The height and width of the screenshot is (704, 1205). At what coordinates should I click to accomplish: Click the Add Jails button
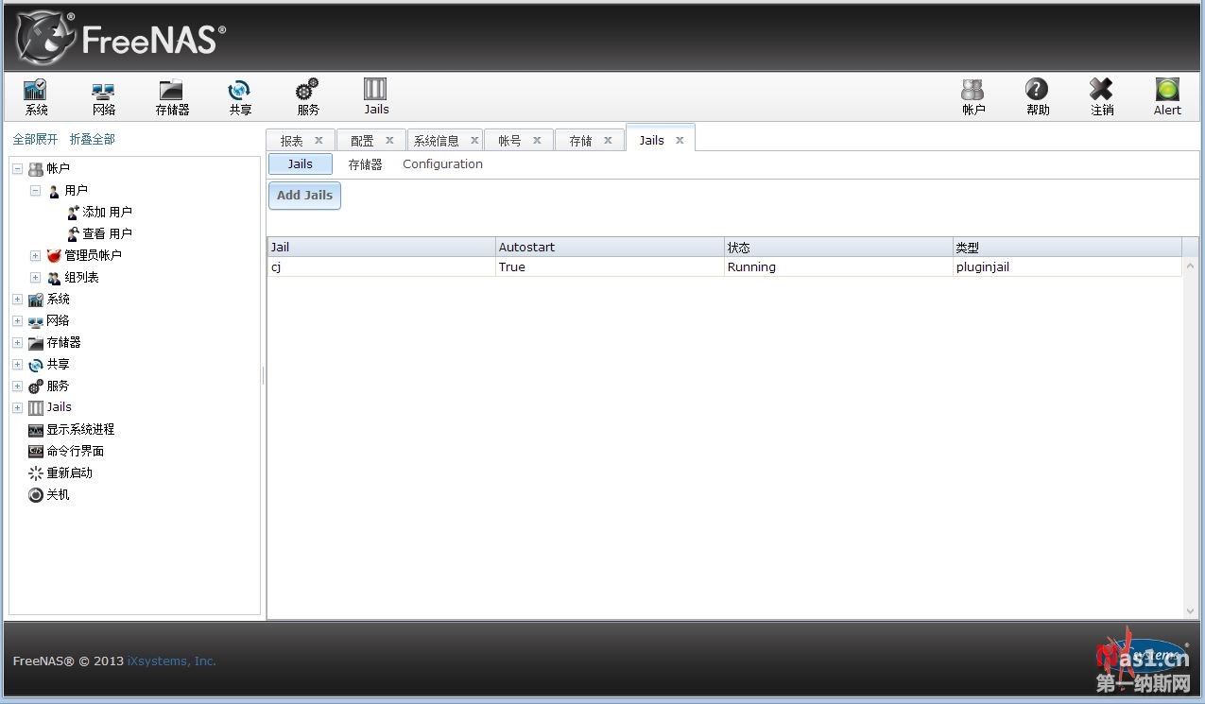[304, 196]
